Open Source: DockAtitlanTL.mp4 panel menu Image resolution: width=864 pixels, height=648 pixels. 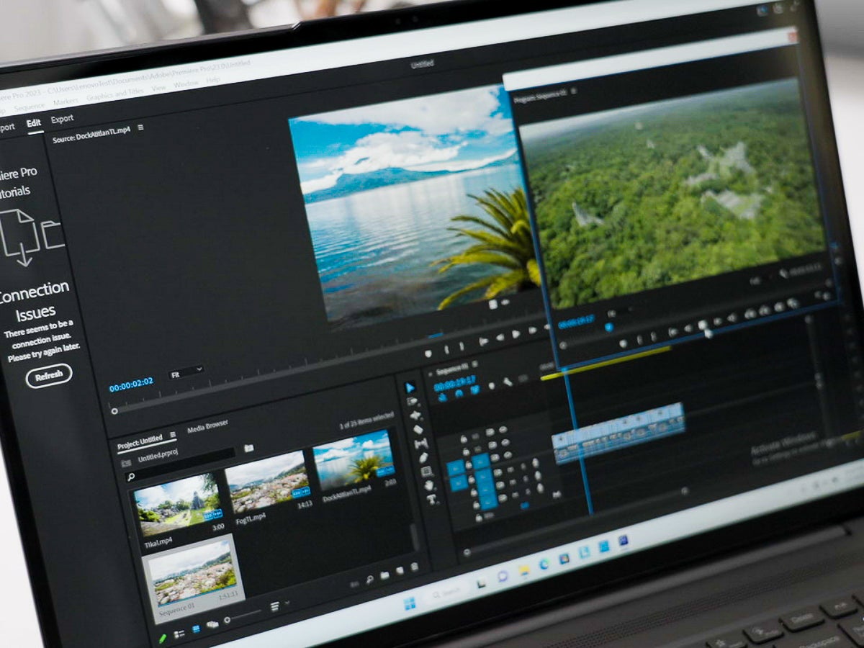140,127
